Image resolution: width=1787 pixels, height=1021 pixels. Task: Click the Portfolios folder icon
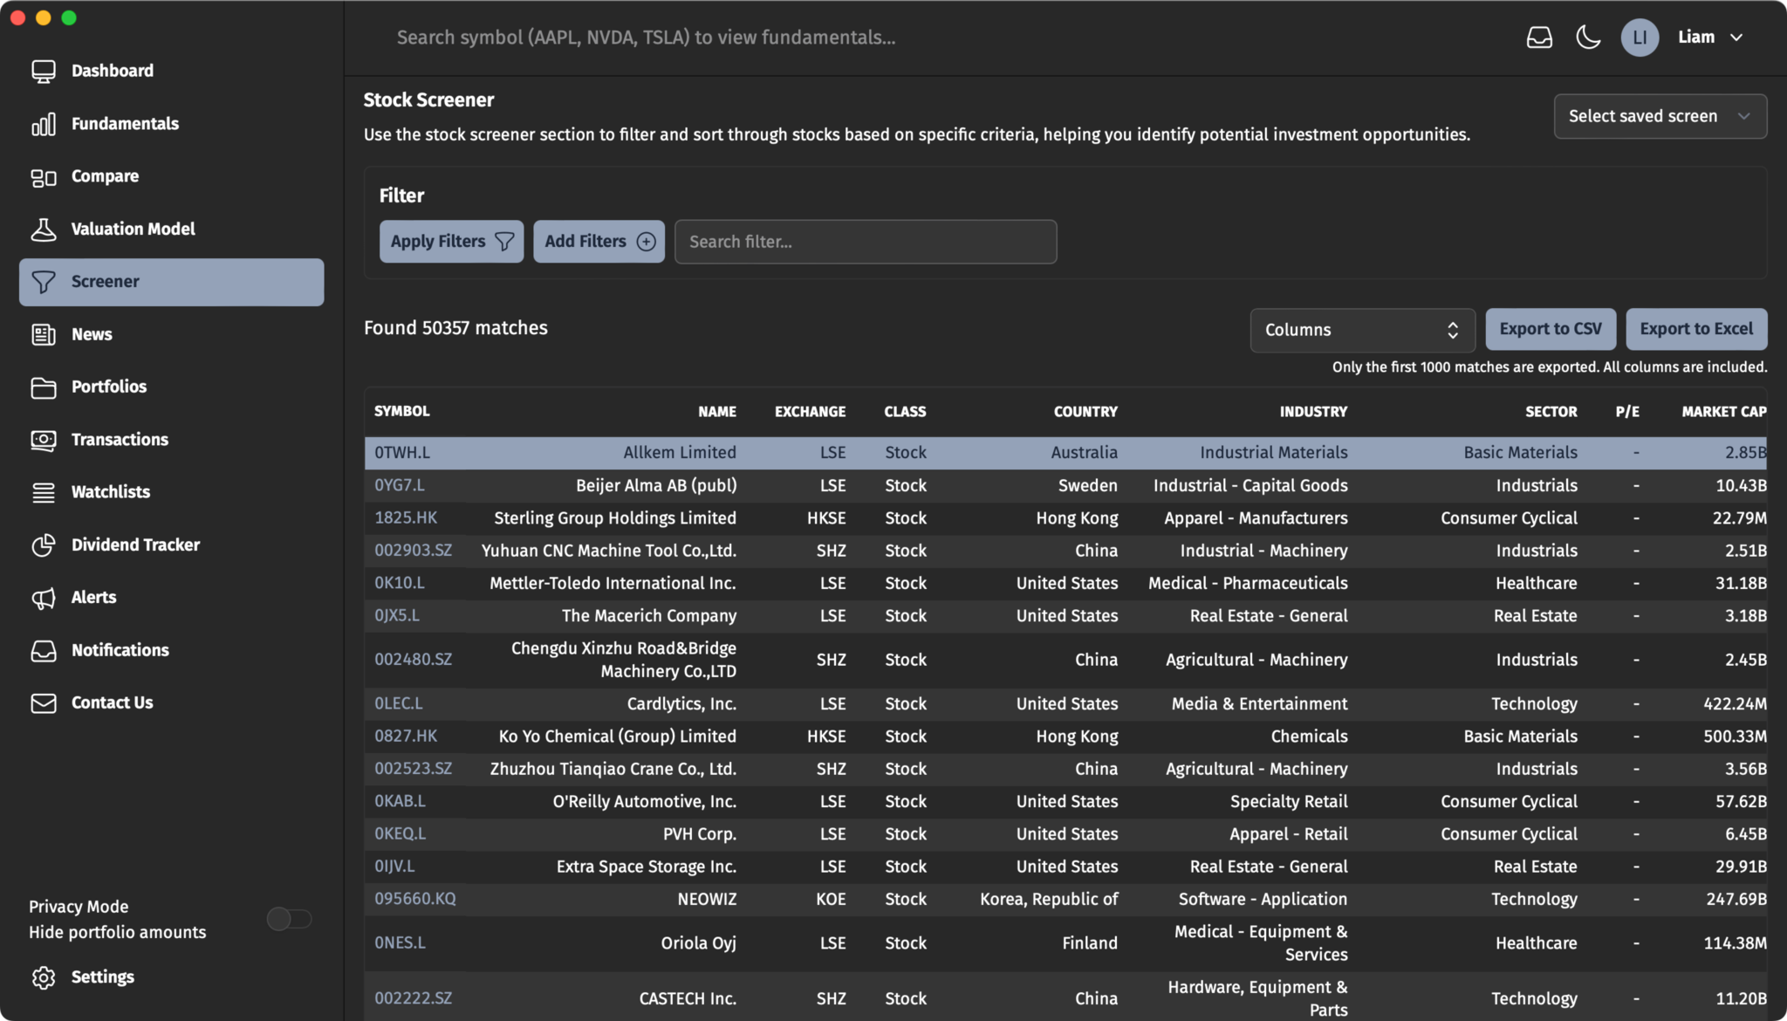coord(43,387)
